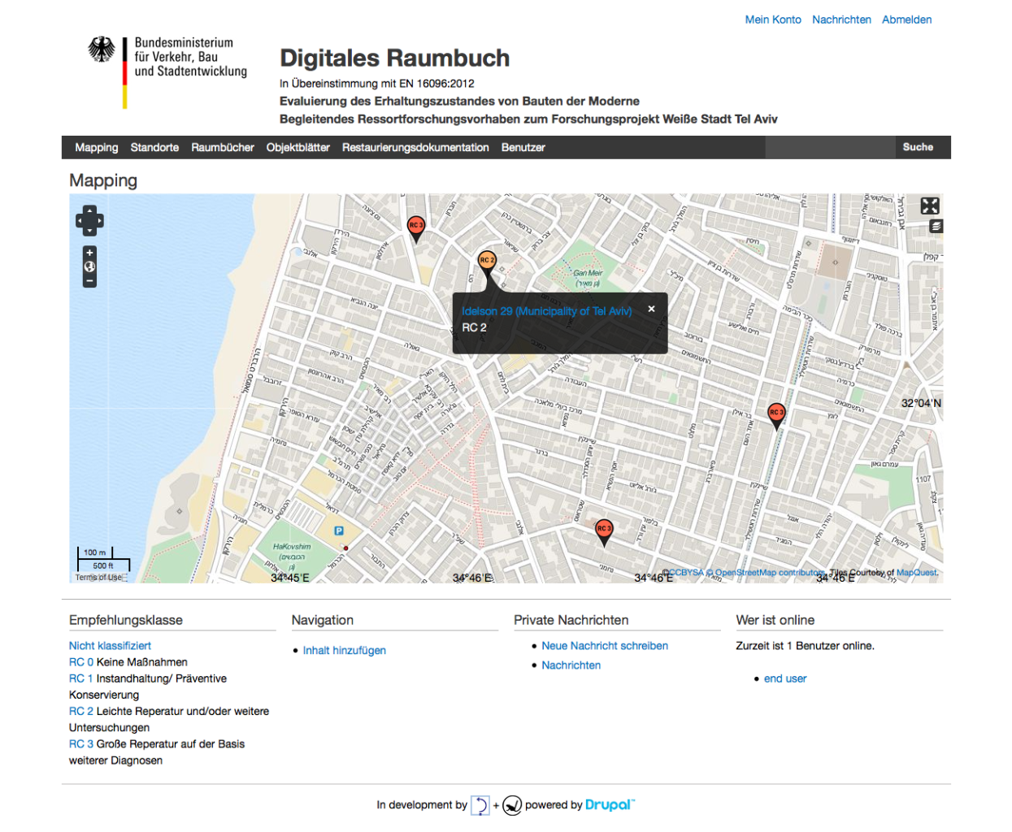Close the Idelson 29 popup
The width and height of the screenshot is (1012, 832).
(x=651, y=309)
